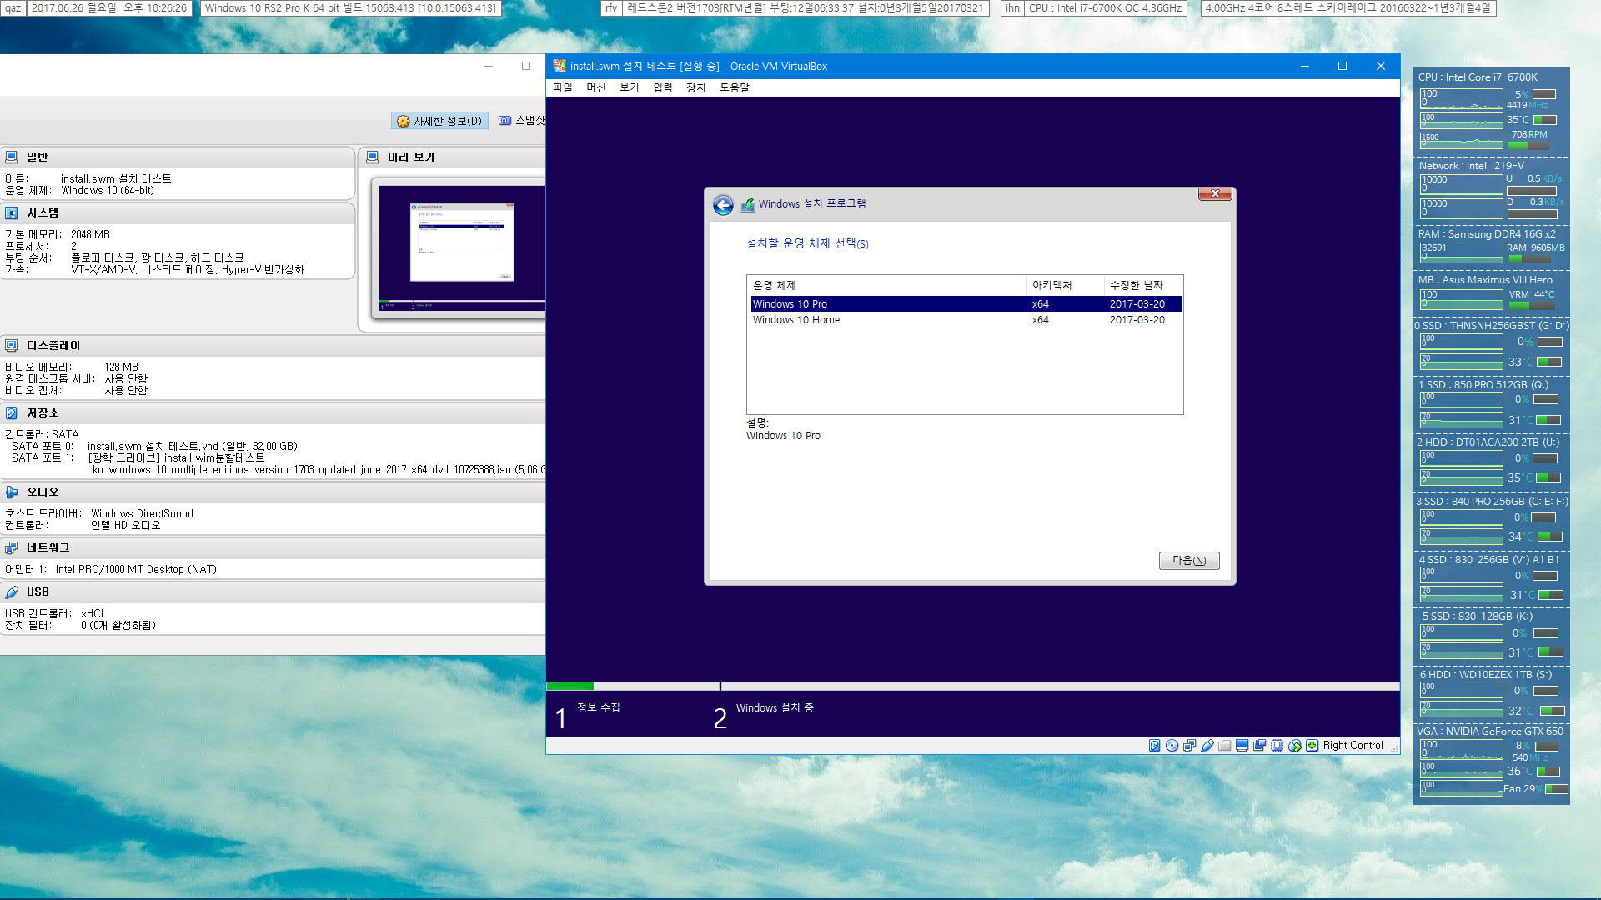The width and height of the screenshot is (1601, 900).
Task: Click the green installation progress bar
Action: pyautogui.click(x=570, y=687)
